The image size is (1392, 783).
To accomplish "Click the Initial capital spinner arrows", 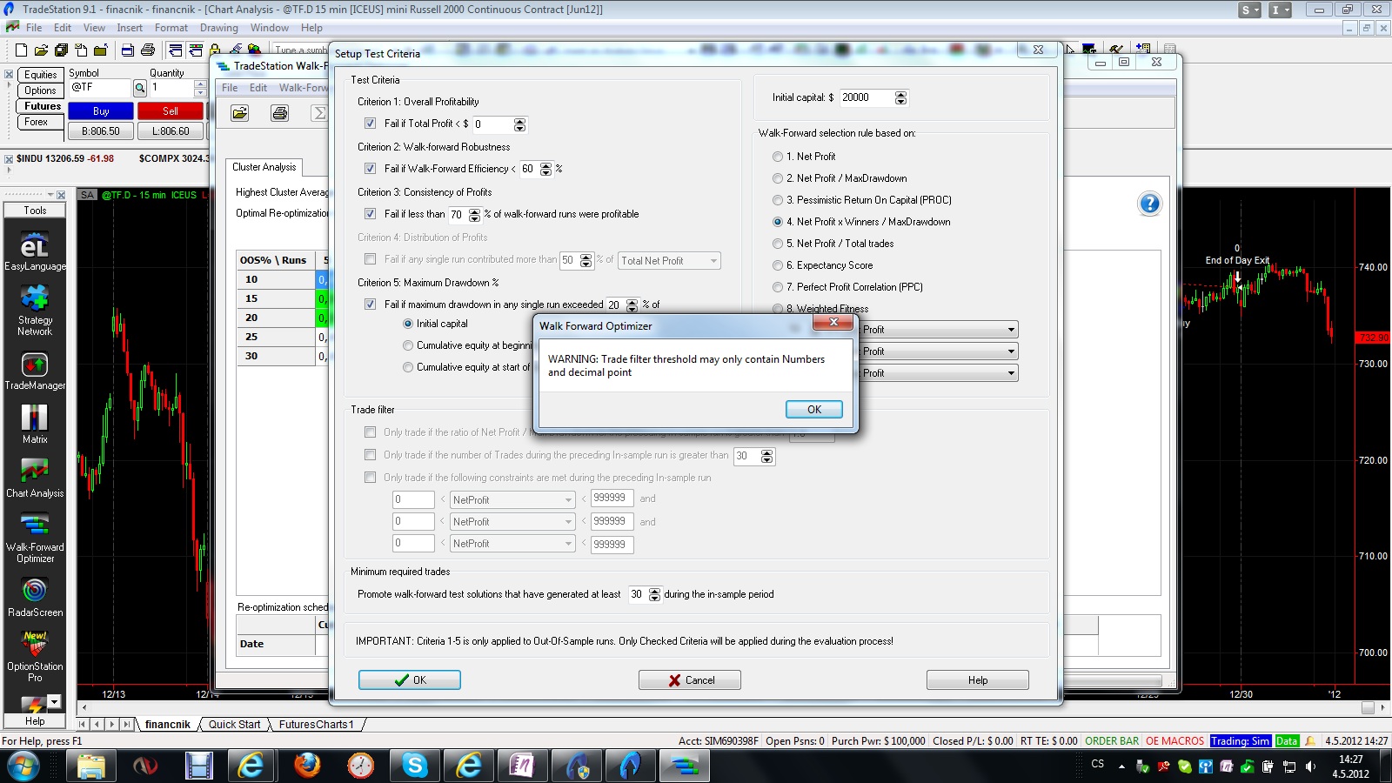I will pos(900,98).
